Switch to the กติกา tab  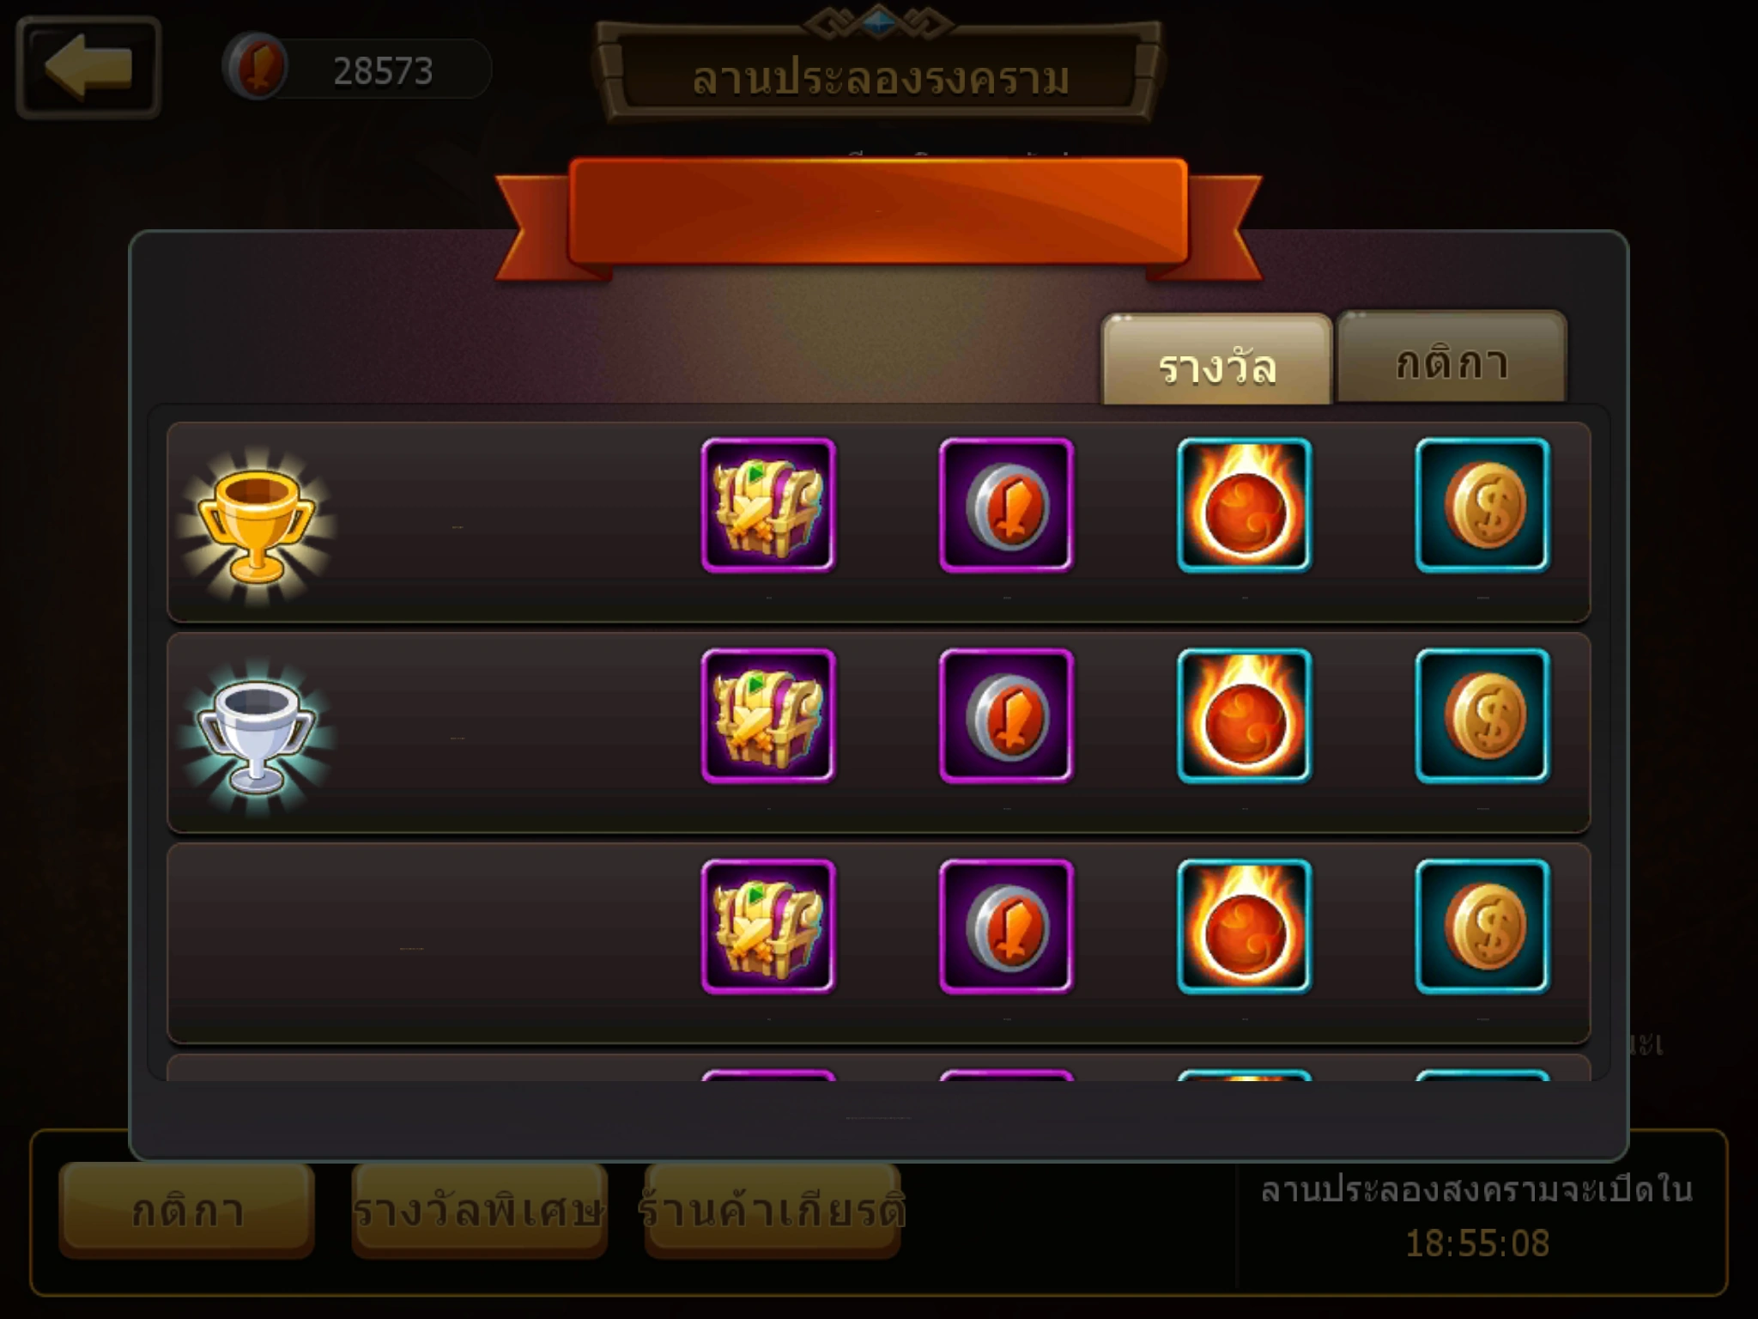click(1452, 358)
